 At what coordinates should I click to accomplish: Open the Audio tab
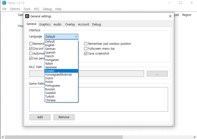[57, 24]
